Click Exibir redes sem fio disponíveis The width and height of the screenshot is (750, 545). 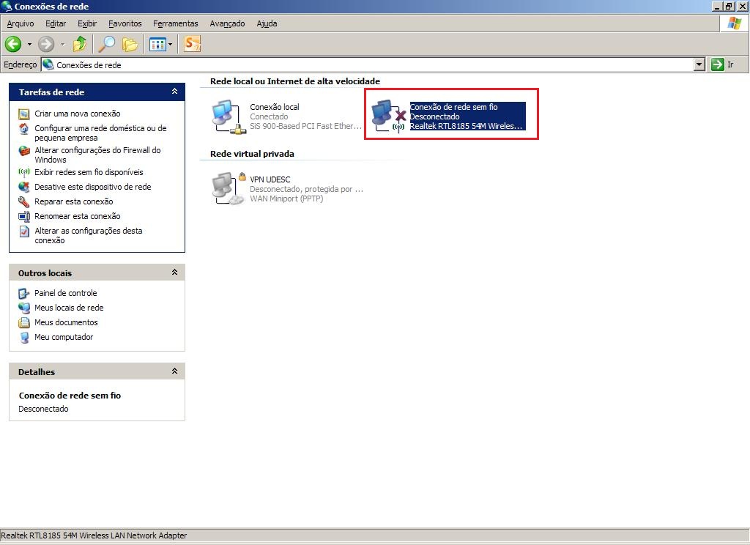tap(89, 172)
